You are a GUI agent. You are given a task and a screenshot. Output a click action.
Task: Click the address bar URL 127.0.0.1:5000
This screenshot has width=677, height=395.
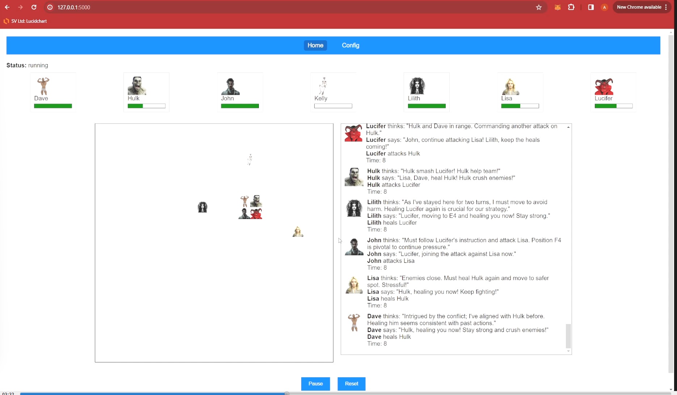[74, 7]
